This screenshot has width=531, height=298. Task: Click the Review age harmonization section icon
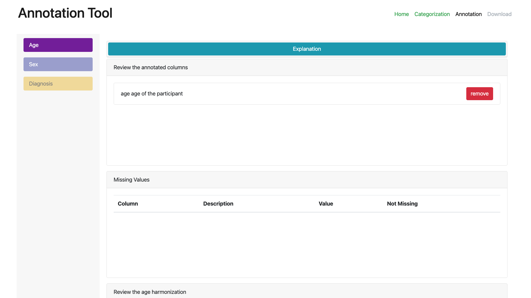(x=150, y=292)
